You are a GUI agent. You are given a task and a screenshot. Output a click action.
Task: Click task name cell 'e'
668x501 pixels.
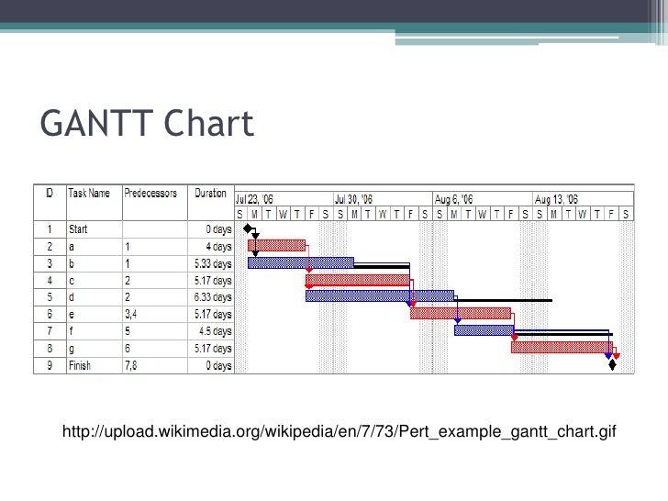coord(95,315)
